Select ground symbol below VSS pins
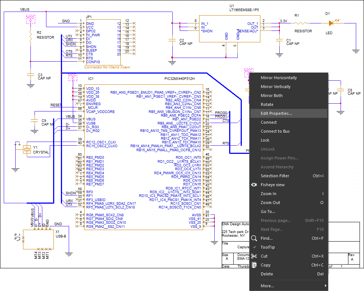 pos(214,243)
